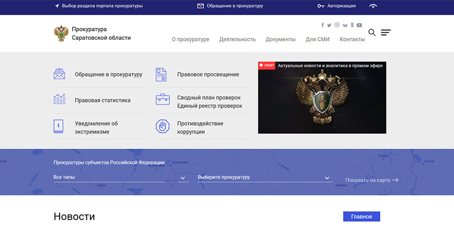Screen dimensions: 454x227
Task: Click the 'Главное' button
Action: pyautogui.click(x=361, y=216)
